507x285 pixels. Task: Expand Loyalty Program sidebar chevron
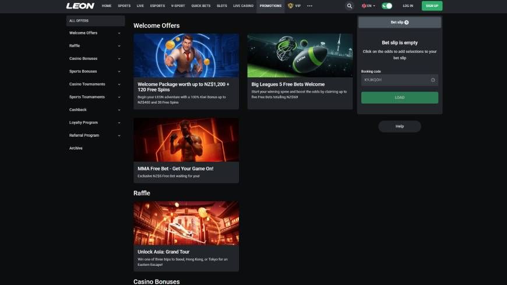click(x=119, y=123)
